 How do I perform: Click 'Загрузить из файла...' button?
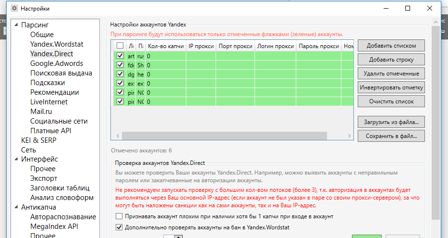click(x=391, y=122)
